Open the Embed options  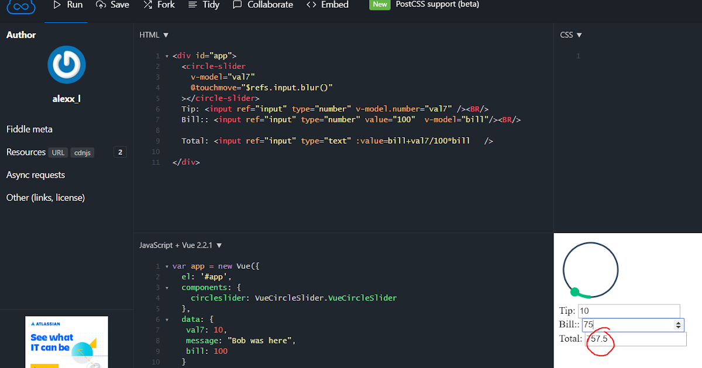(x=326, y=5)
